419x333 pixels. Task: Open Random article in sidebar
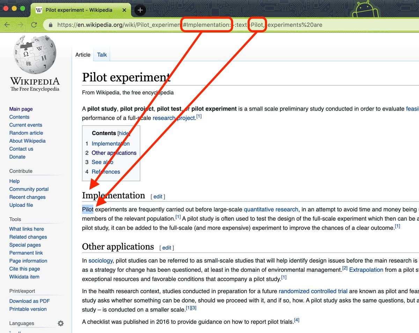tap(26, 133)
